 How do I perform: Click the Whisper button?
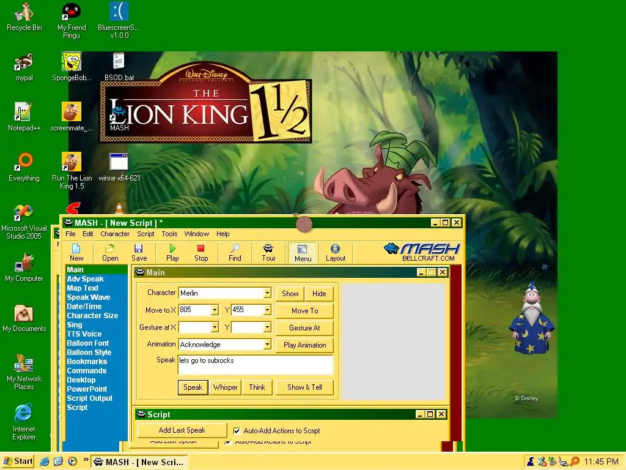pos(225,387)
